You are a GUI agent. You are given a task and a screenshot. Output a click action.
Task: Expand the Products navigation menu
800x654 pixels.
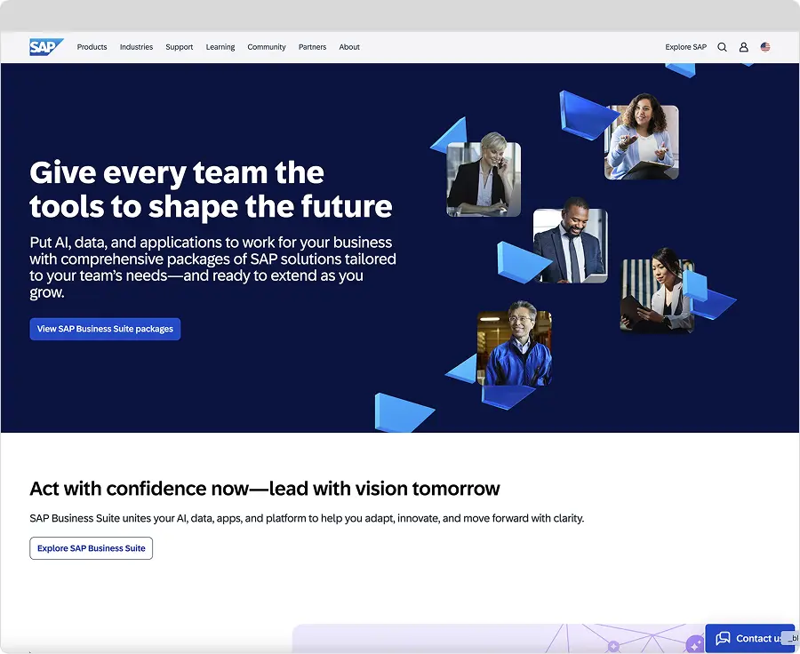[92, 47]
